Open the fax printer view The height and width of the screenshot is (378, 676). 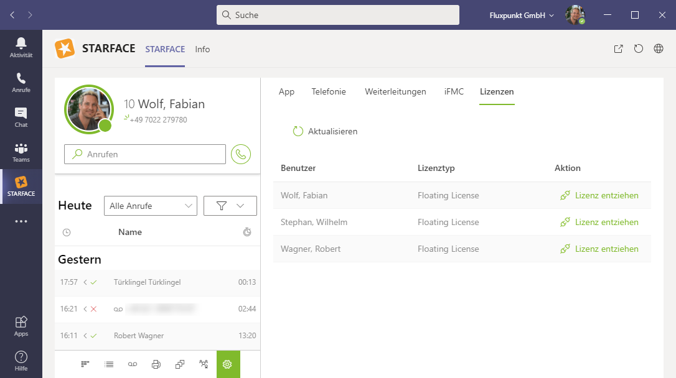[x=156, y=364]
